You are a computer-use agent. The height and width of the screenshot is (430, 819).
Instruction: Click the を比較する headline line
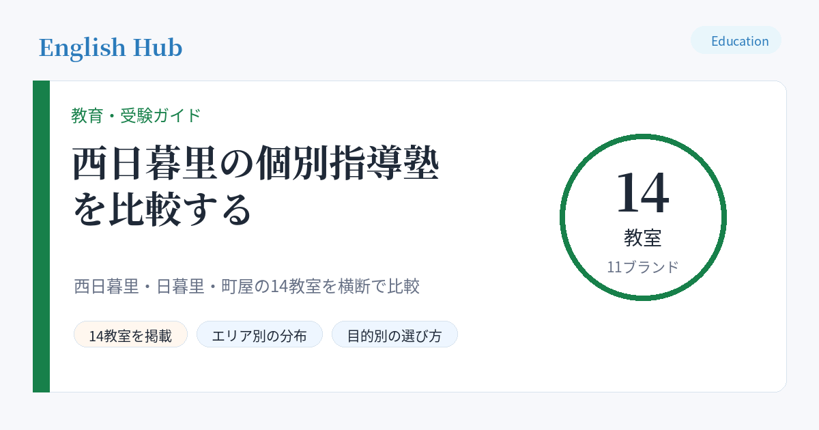click(x=162, y=210)
